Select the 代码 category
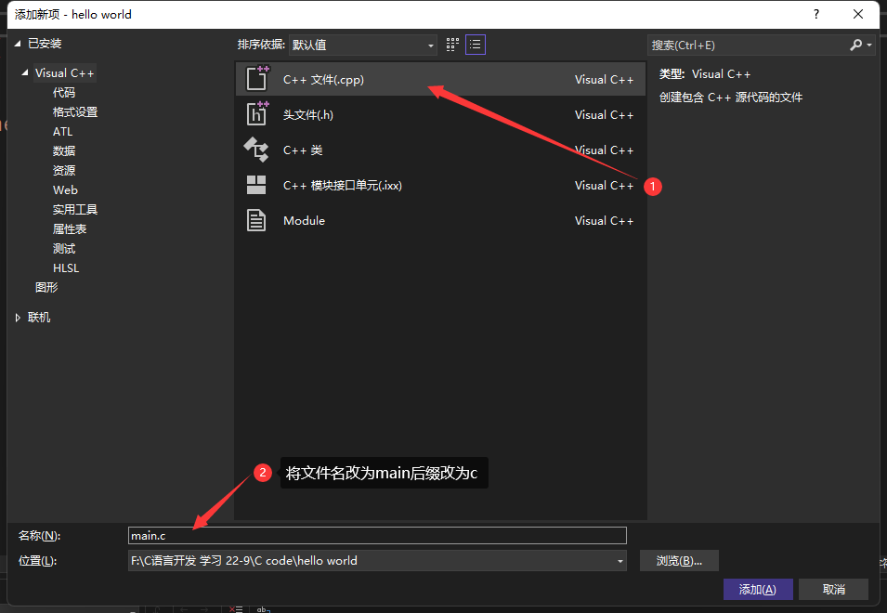The image size is (887, 613). coord(63,92)
